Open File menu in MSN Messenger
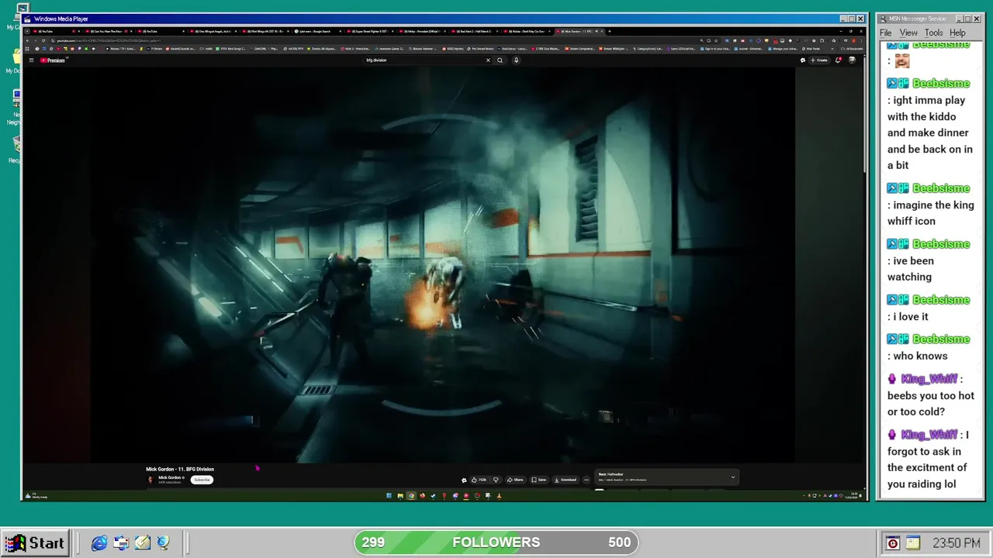Screen dimensions: 993x558 (x=885, y=33)
